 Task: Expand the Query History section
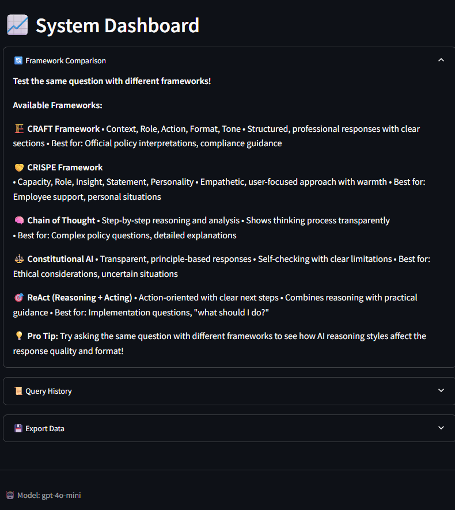pyautogui.click(x=441, y=391)
